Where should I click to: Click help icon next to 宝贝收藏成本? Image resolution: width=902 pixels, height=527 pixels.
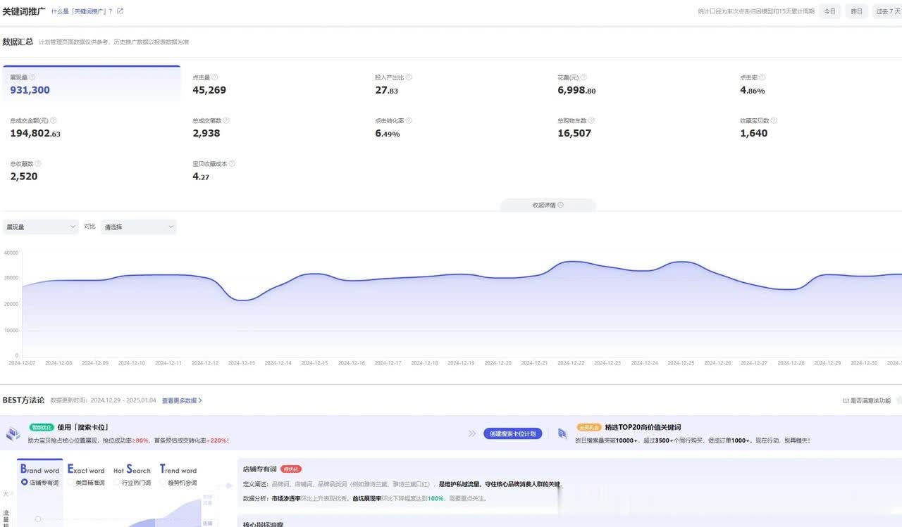coord(232,163)
